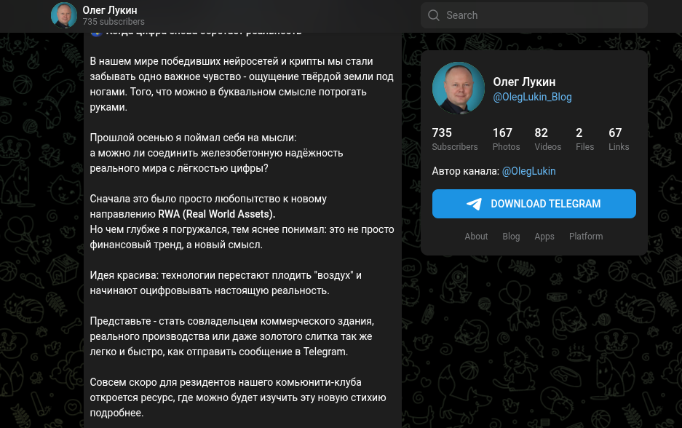Open the Blog footer link
Image resolution: width=682 pixels, height=428 pixels.
(x=511, y=237)
